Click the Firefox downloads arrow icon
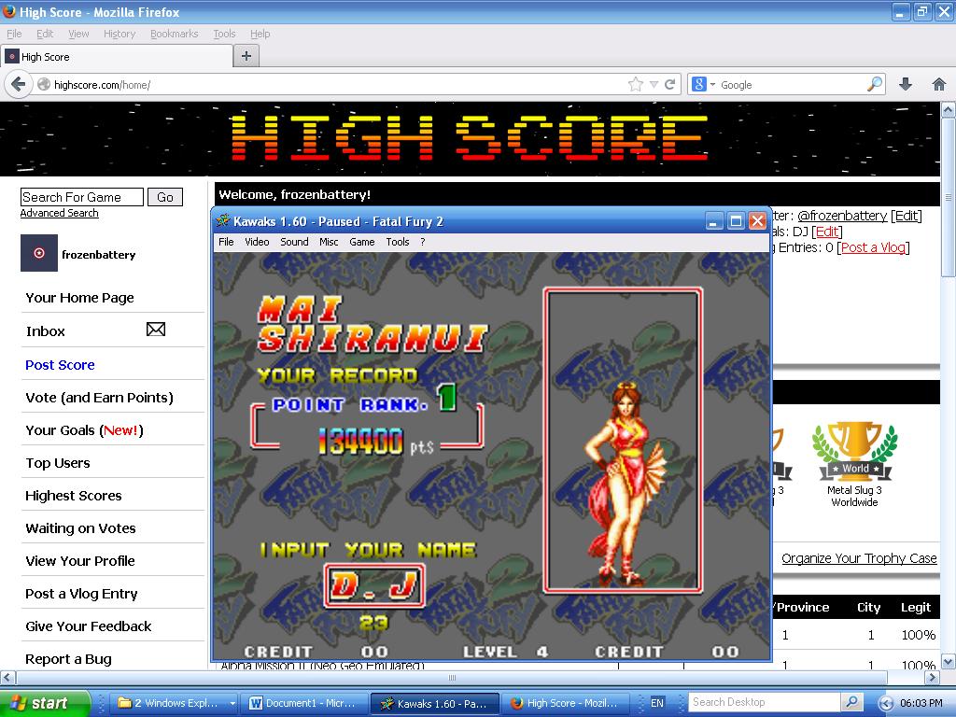956x717 pixels. pos(906,84)
